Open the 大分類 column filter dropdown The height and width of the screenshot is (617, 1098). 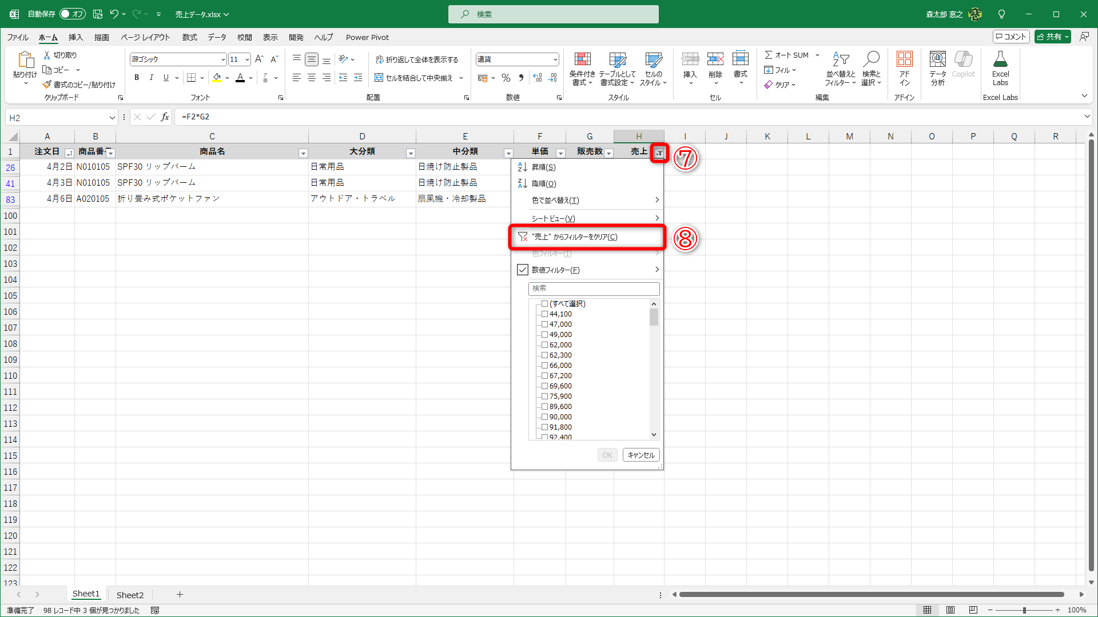coord(410,153)
